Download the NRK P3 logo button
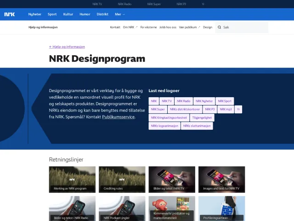Image resolution: width=294 pixels, height=221 pixels. click(x=210, y=110)
